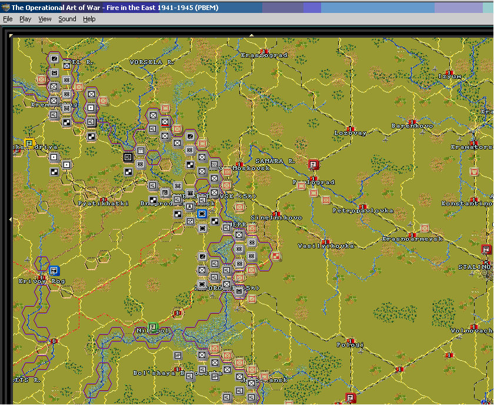The height and width of the screenshot is (405, 494).
Task: Select the MP unit counter south of Nikopol
Action: (178, 356)
